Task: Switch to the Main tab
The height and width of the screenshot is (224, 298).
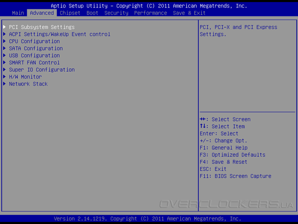Action: click(x=18, y=13)
